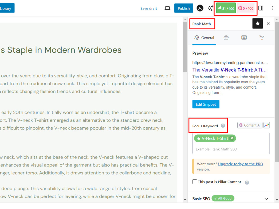This screenshot has height=209, width=279.
Task: Click the preview title link
Action: coord(229,70)
